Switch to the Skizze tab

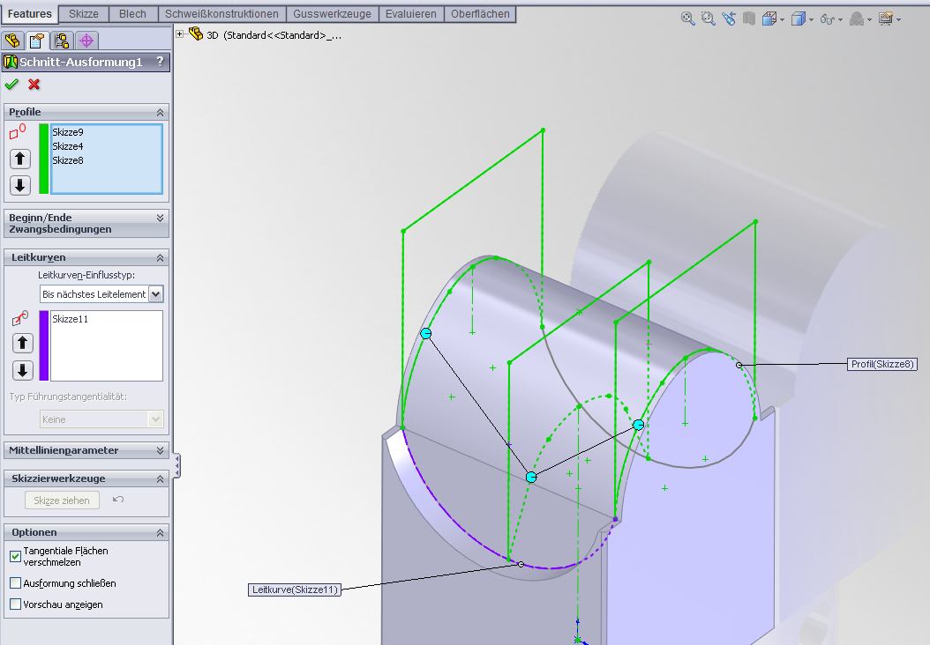click(84, 14)
